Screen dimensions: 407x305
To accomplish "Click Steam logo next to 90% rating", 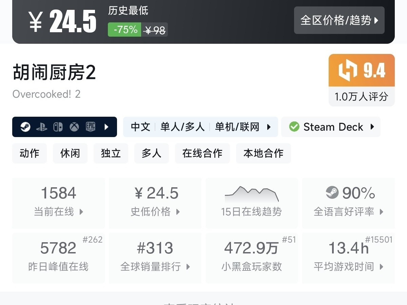I will point(332,193).
